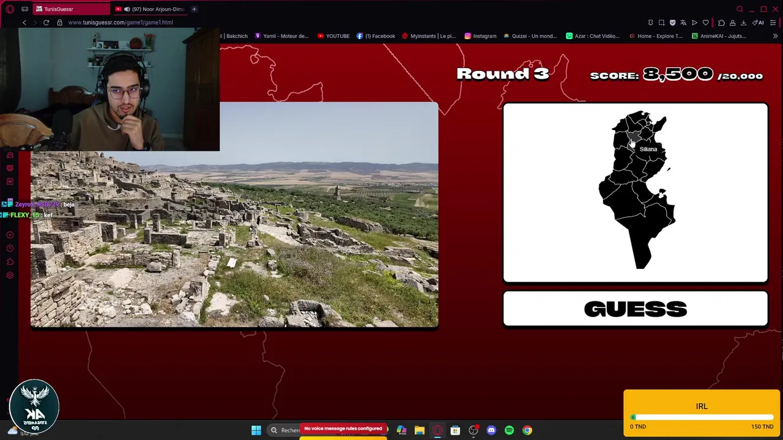The image size is (783, 440).
Task: Switch to Opera GX in taskbar
Action: [x=437, y=430]
